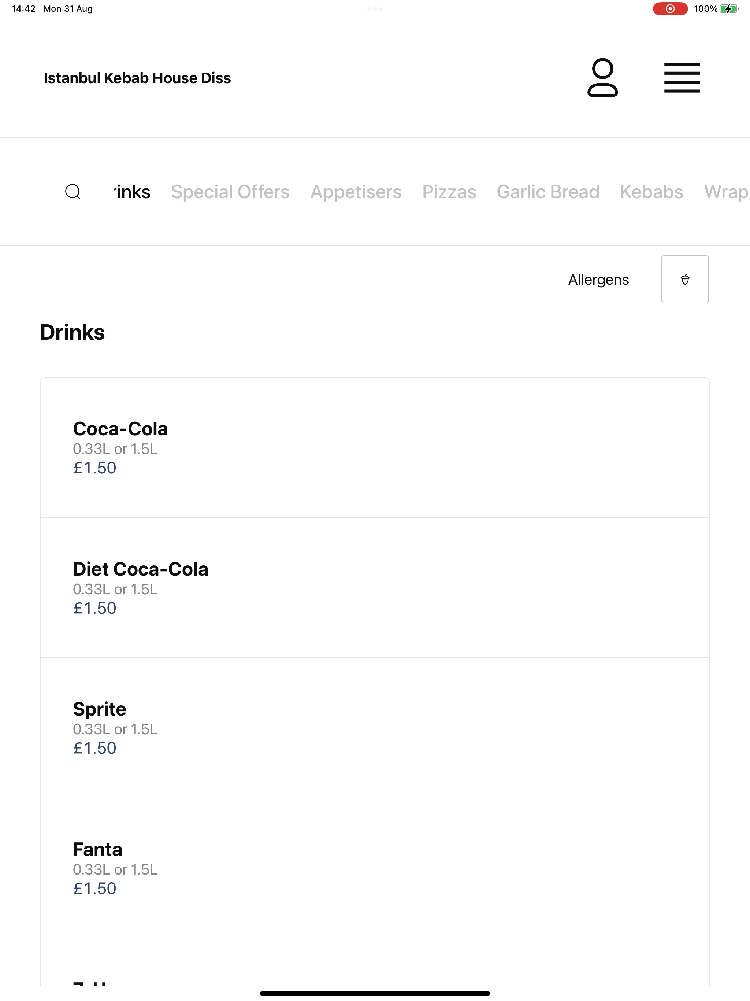Open the hamburger menu
Screen dimensions: 750x1001
[682, 77]
